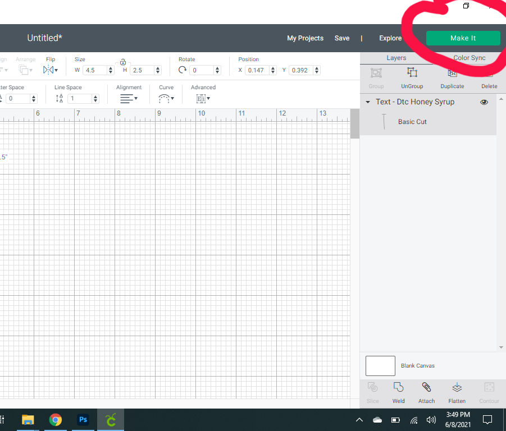Click the canvas vertical scrollbar
506x431 pixels.
pyautogui.click(x=355, y=124)
